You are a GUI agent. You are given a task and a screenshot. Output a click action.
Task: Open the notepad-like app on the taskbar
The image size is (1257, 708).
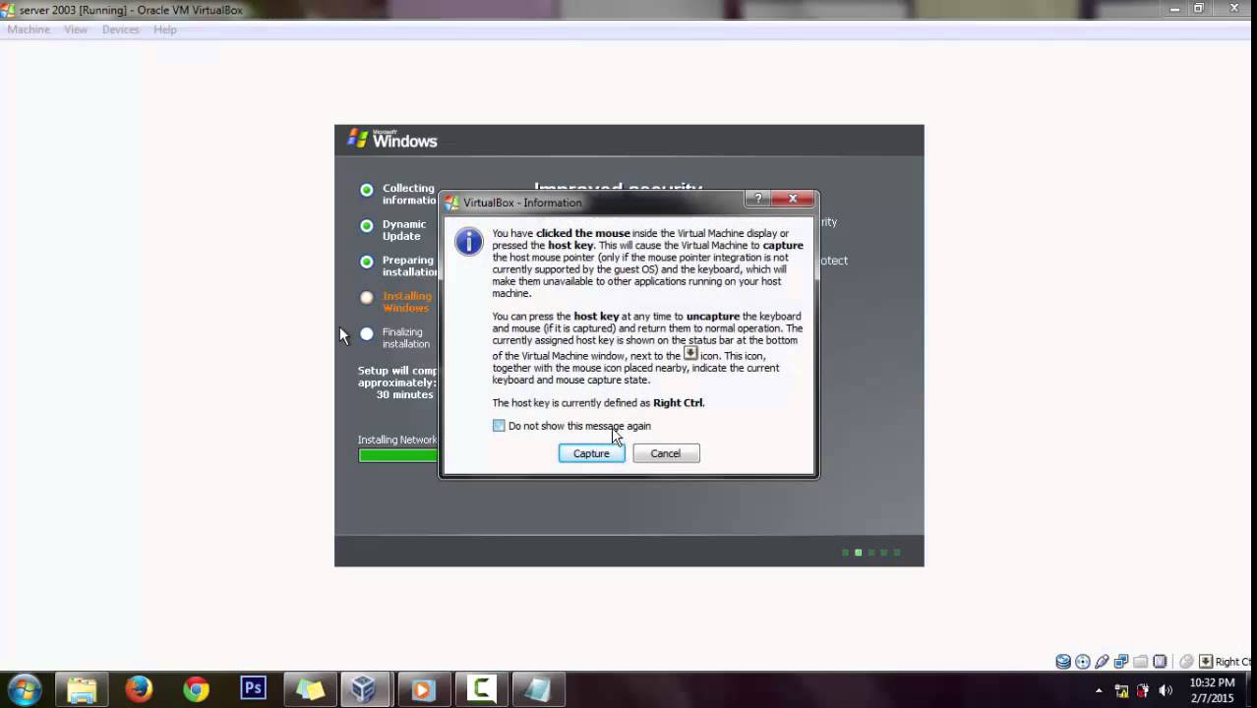(x=538, y=689)
